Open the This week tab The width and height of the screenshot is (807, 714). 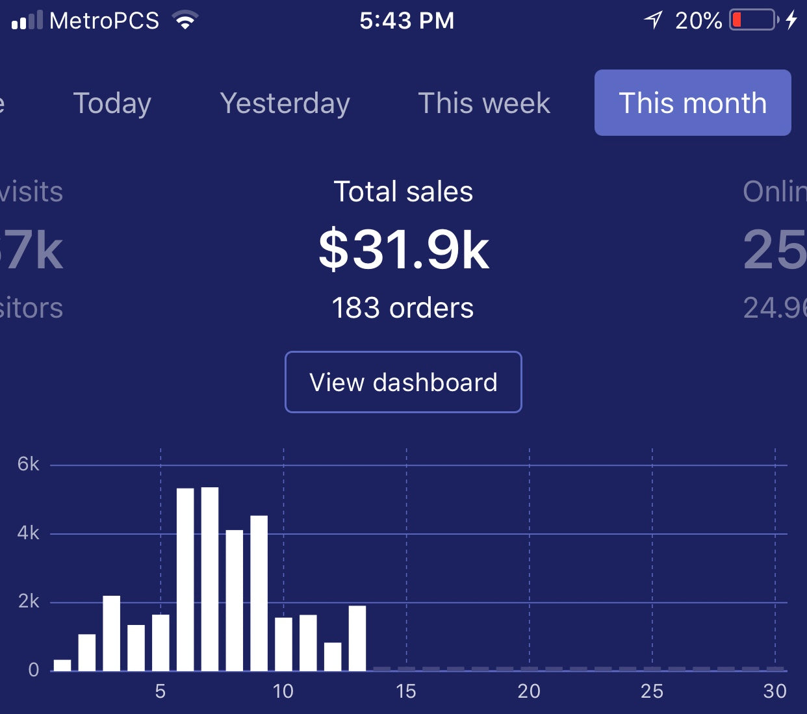click(483, 103)
